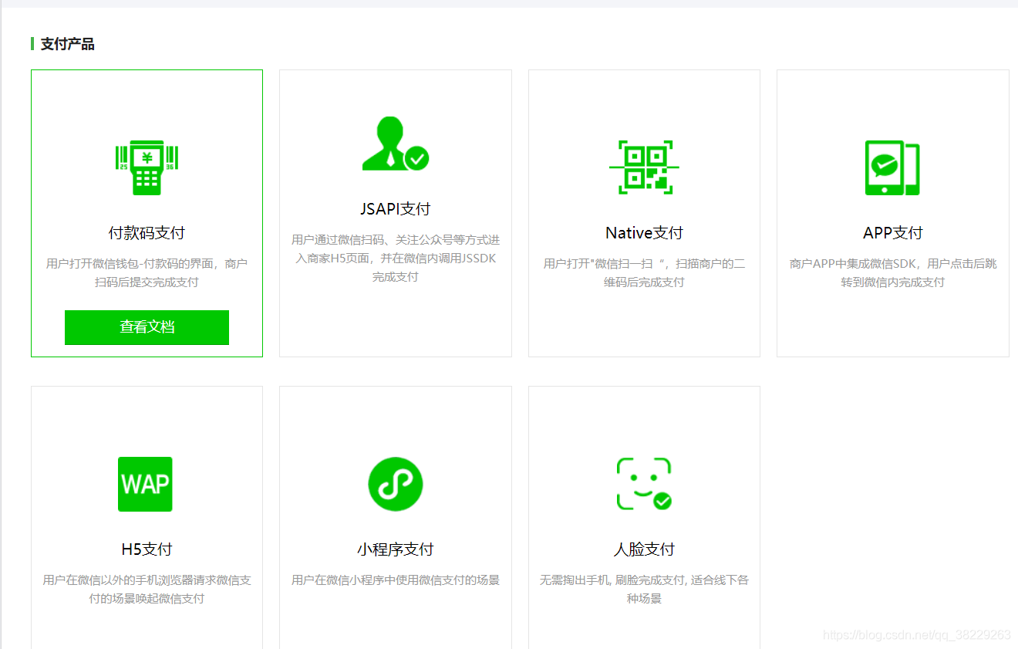This screenshot has width=1018, height=649.
Task: Open the JSAPI支付 title link
Action: click(x=396, y=209)
